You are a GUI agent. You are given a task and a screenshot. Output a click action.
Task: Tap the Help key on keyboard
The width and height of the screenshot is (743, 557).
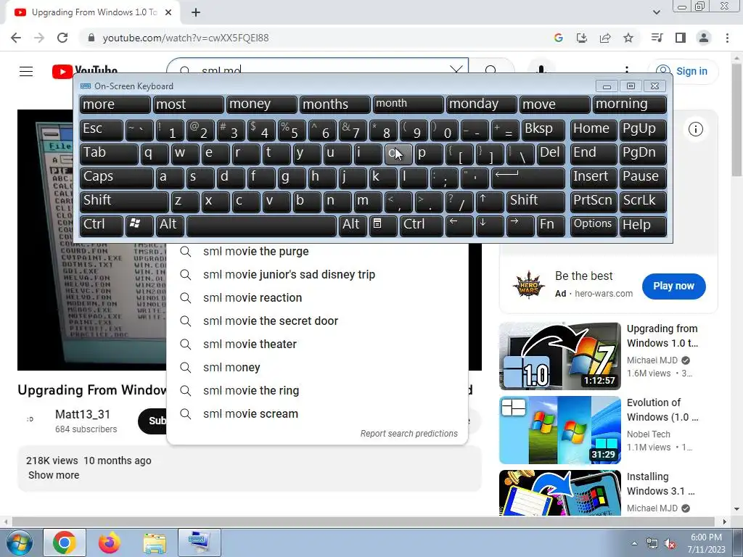[643, 225]
